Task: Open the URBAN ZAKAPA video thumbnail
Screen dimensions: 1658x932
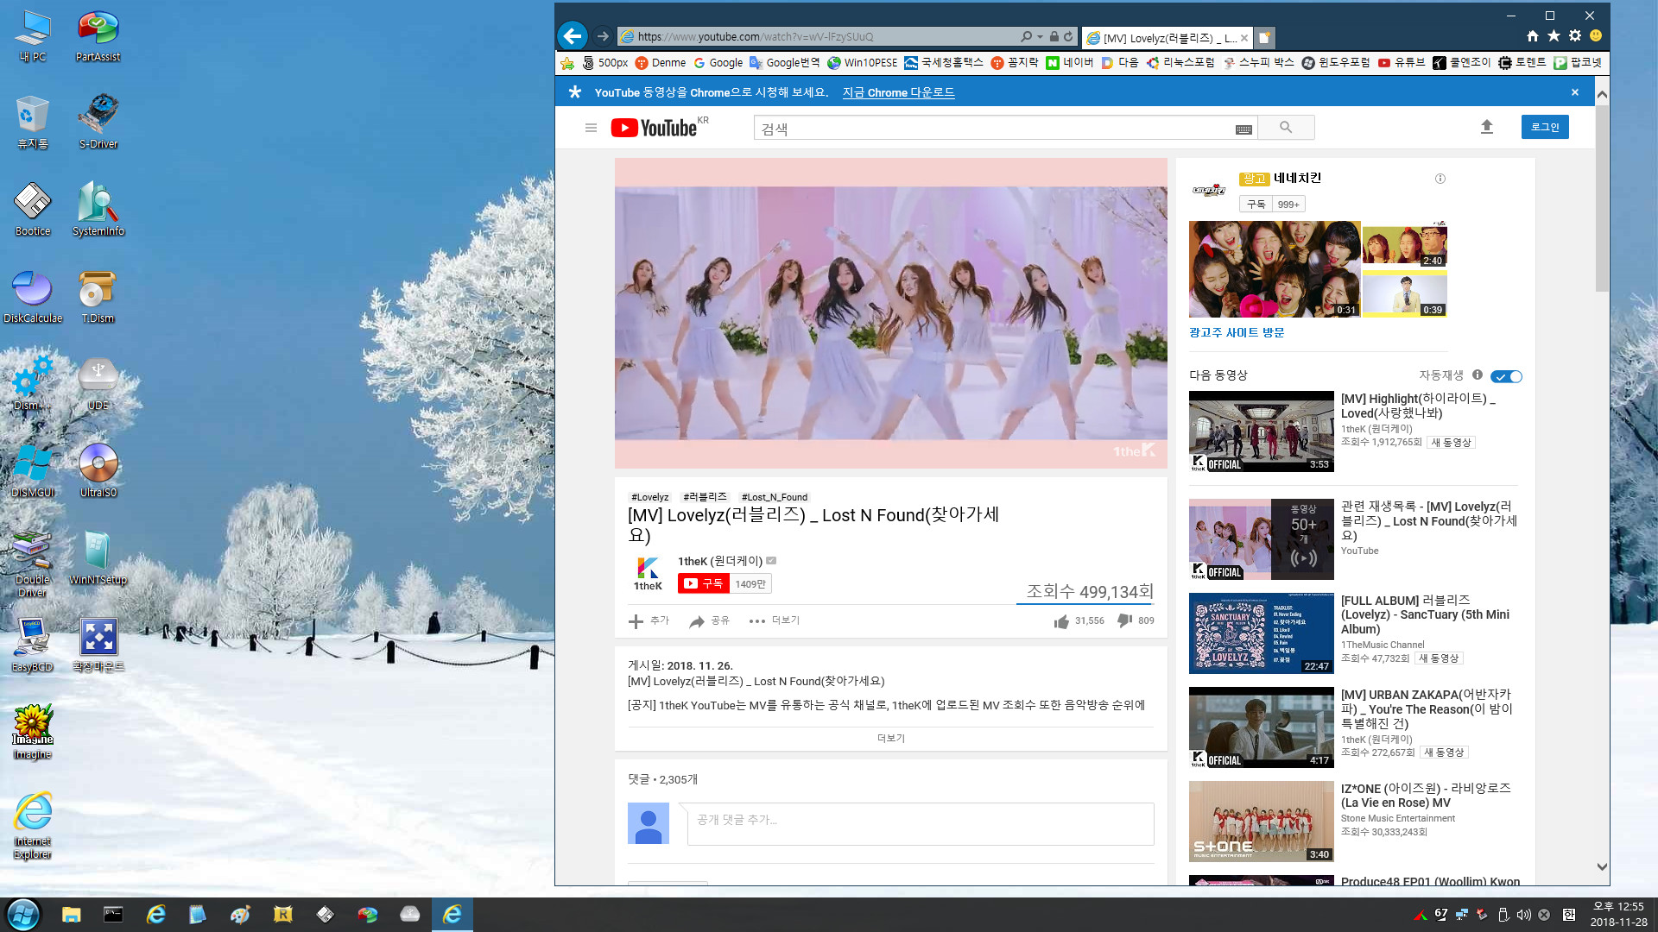Action: (x=1262, y=727)
